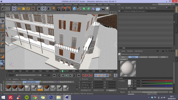The image size is (178, 100).
Task: Switch to the Luminanza material tab
Action: (x=144, y=57)
